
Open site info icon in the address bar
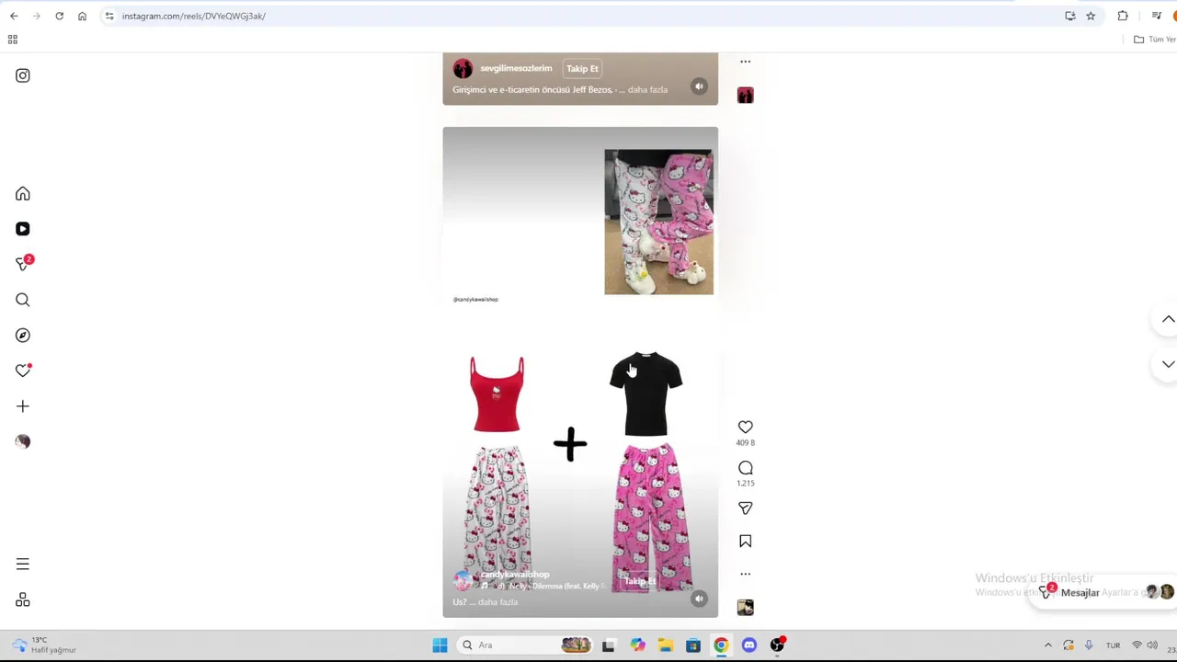(109, 16)
